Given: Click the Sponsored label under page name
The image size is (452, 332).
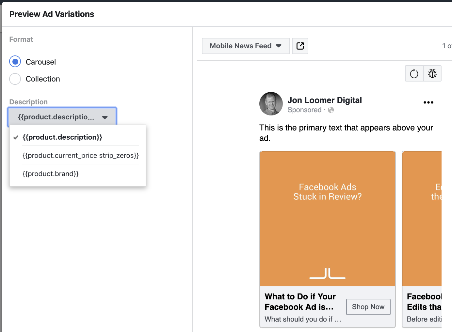Looking at the screenshot, I should tap(304, 110).
